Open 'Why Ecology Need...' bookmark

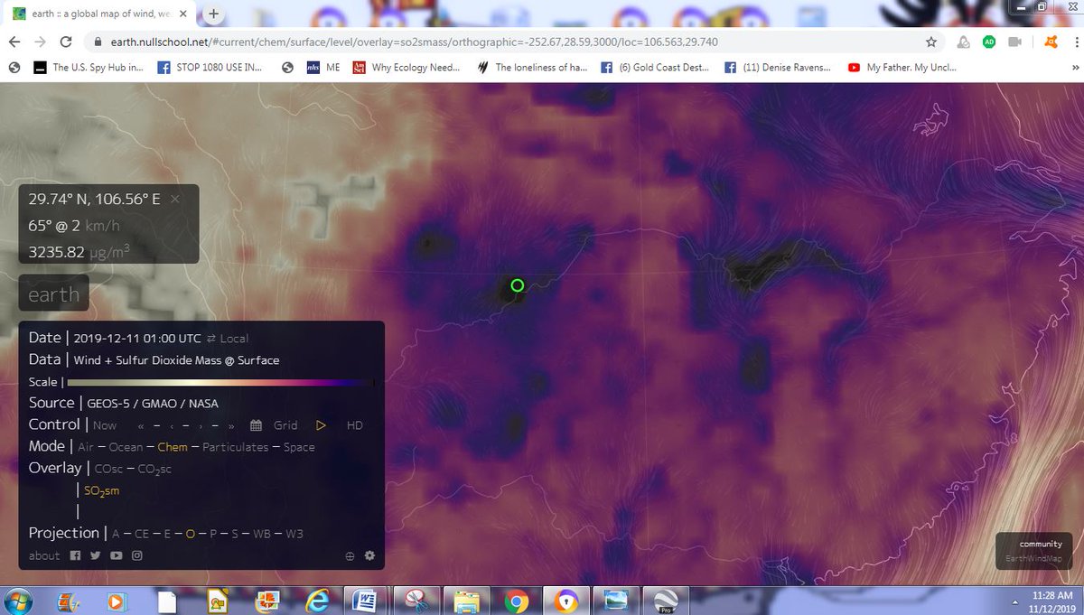(x=406, y=67)
